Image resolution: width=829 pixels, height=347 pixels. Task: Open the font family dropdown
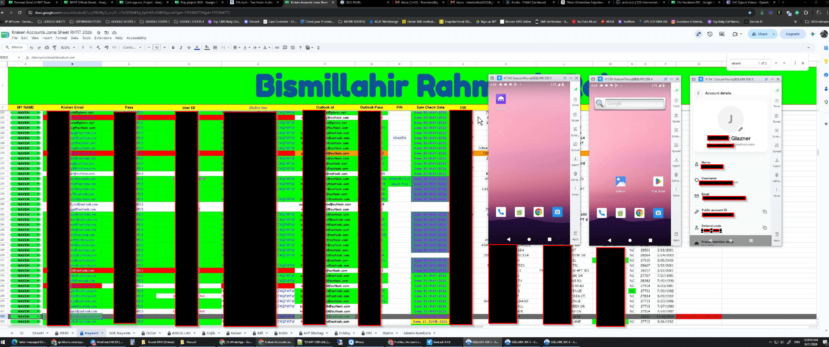pos(132,47)
